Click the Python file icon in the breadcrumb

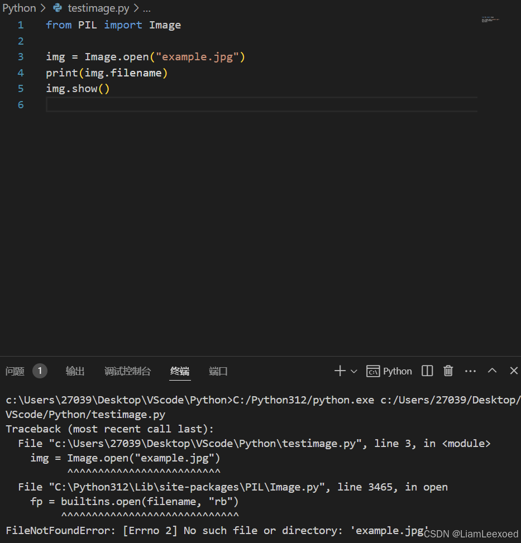(58, 8)
